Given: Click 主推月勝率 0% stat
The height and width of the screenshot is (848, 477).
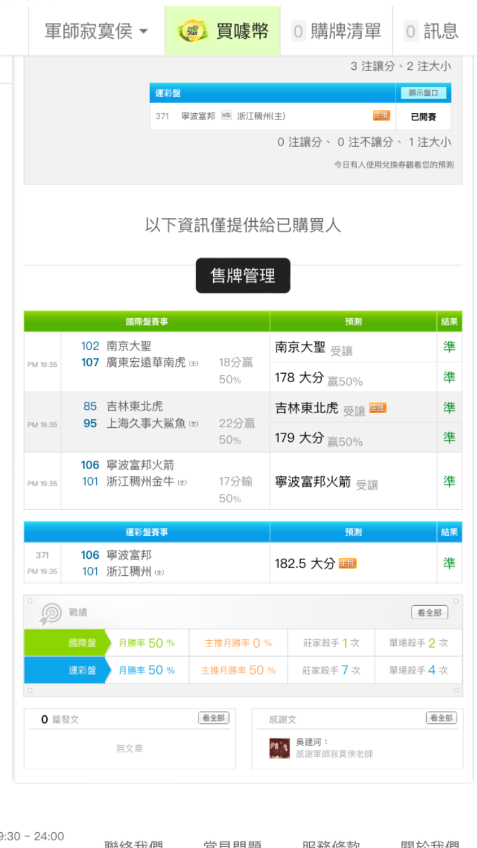Looking at the screenshot, I should coord(238,643).
